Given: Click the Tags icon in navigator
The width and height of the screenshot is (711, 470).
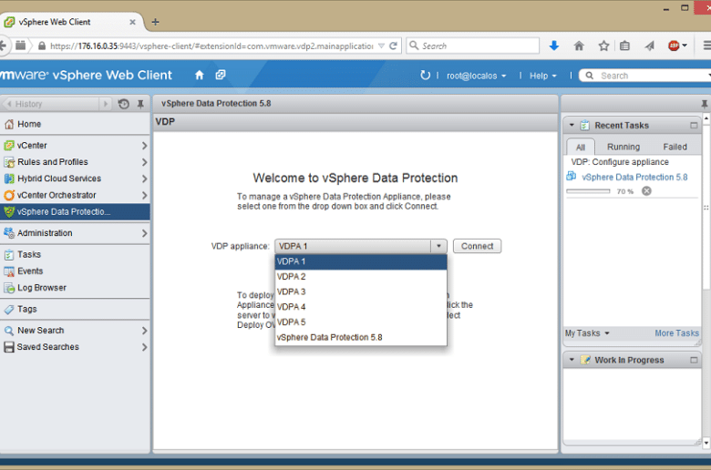Looking at the screenshot, I should tap(9, 309).
